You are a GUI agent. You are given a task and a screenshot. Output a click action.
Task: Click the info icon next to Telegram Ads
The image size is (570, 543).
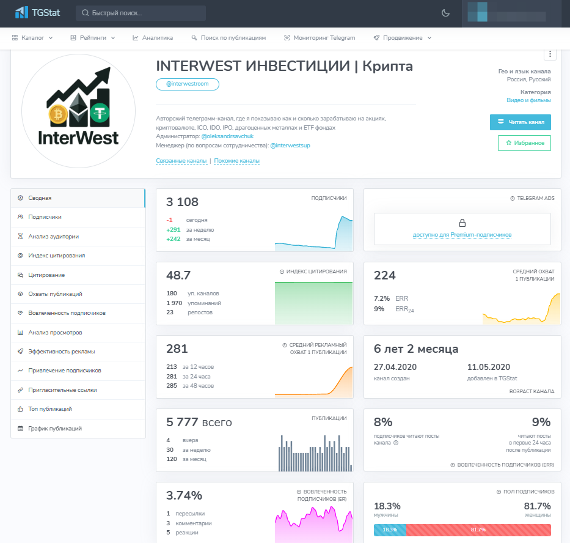(x=513, y=198)
